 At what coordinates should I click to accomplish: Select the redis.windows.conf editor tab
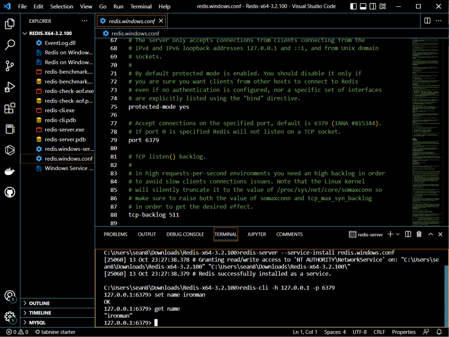coord(132,21)
